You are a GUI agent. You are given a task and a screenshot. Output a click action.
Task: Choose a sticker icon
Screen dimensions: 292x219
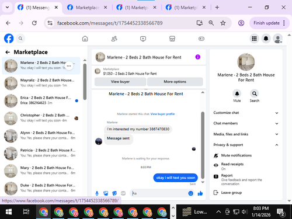(114, 193)
